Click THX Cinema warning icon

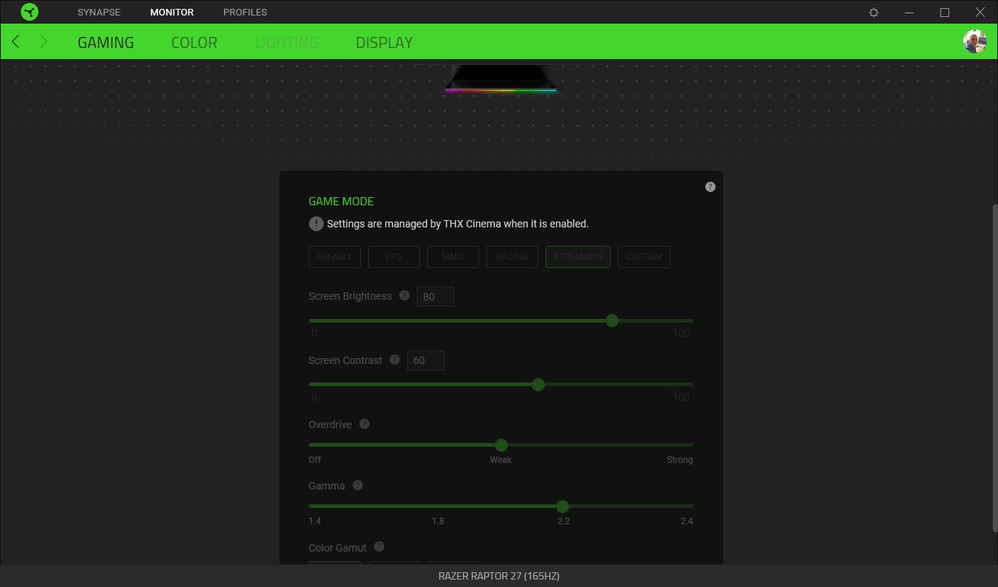pyautogui.click(x=316, y=224)
